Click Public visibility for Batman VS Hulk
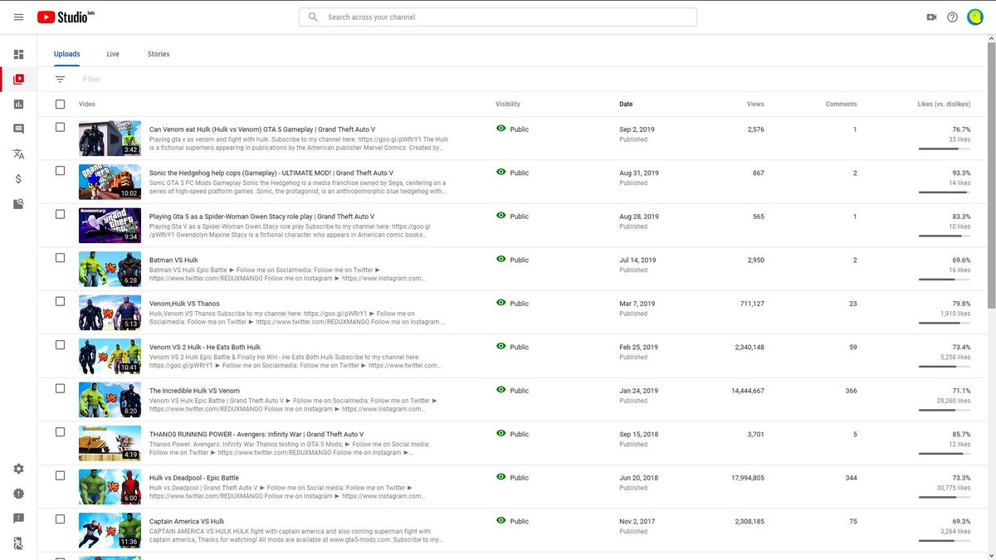Image resolution: width=996 pixels, height=560 pixels. tap(519, 260)
